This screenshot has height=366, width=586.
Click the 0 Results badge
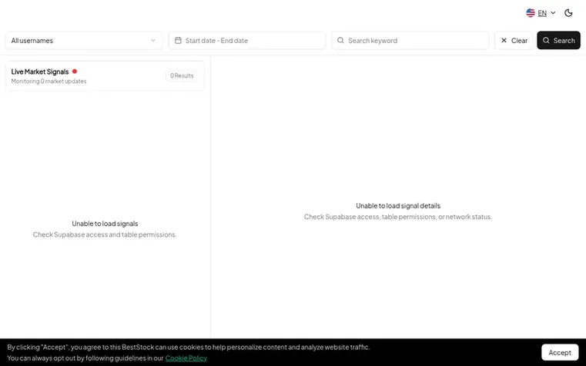[182, 75]
